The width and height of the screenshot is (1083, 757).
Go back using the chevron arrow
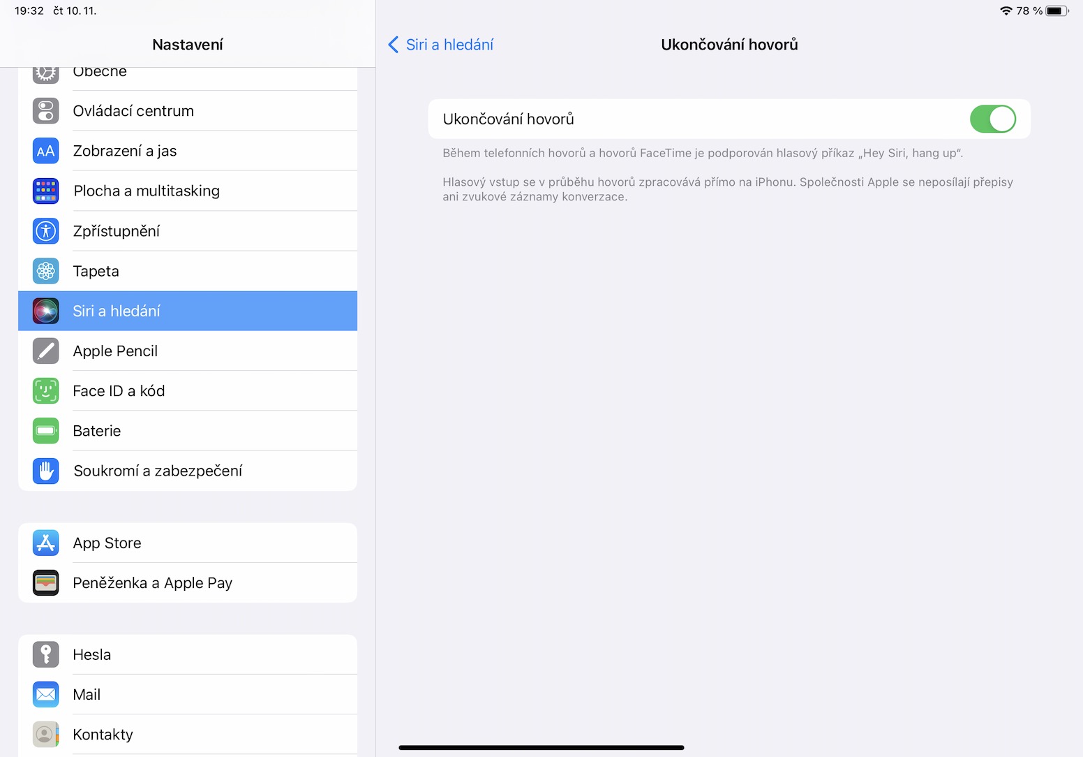click(x=394, y=45)
